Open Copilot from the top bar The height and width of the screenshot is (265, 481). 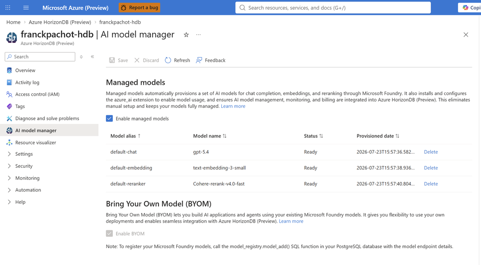pos(469,8)
